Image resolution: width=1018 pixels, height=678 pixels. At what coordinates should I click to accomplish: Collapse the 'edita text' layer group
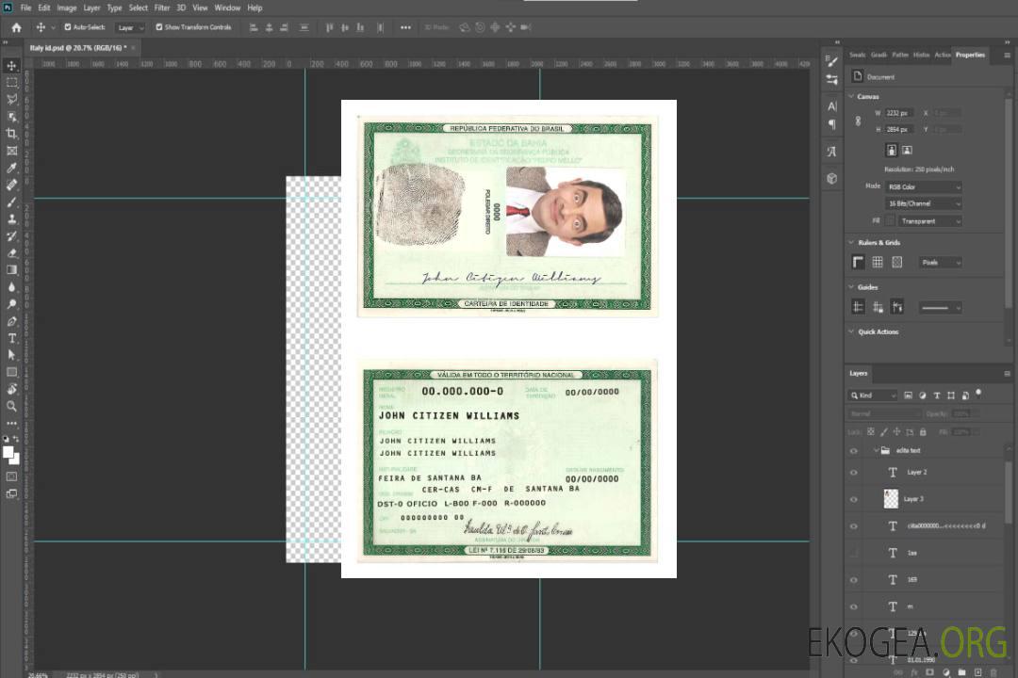pos(876,450)
